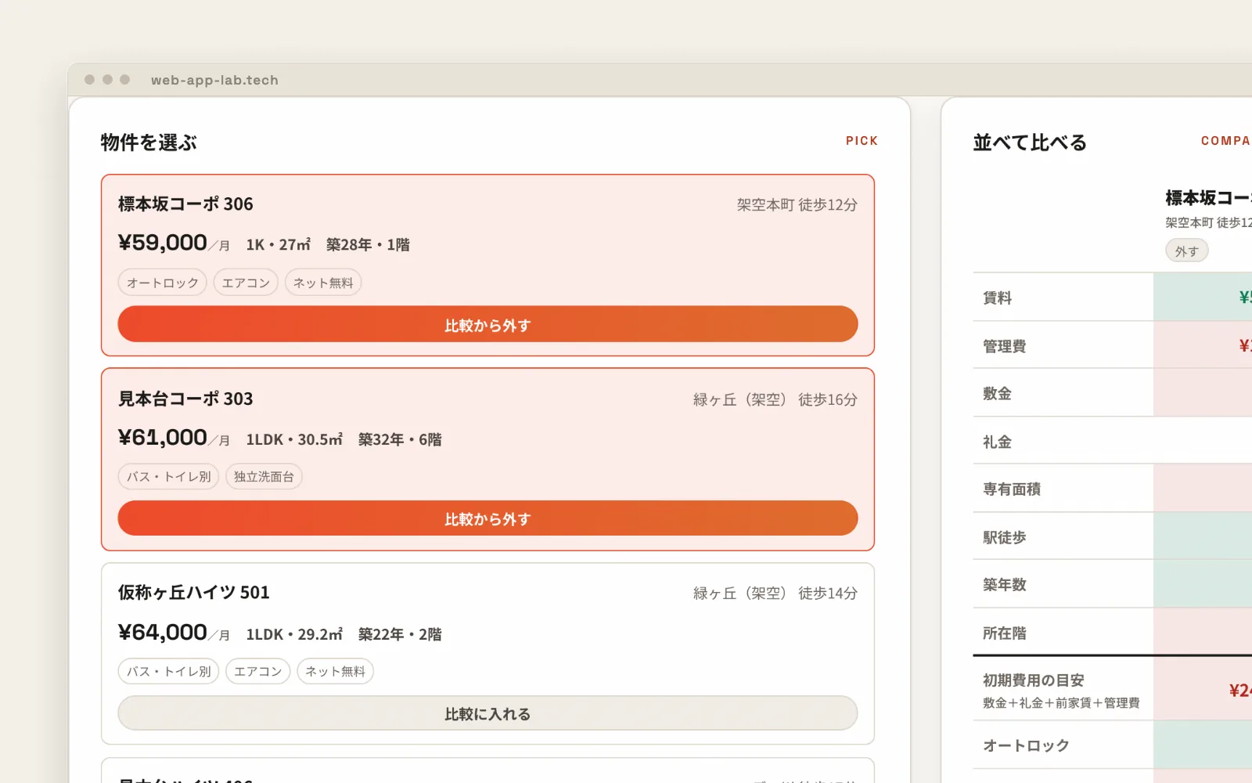Click the 礼金 row label

click(x=997, y=442)
